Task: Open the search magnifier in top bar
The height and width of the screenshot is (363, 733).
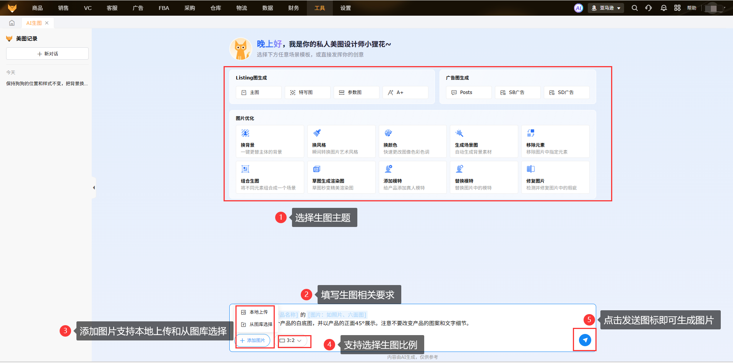Action: tap(634, 8)
